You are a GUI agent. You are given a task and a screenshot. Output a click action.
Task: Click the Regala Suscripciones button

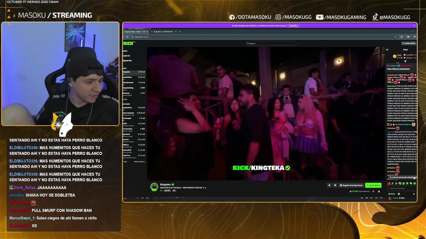point(351,185)
